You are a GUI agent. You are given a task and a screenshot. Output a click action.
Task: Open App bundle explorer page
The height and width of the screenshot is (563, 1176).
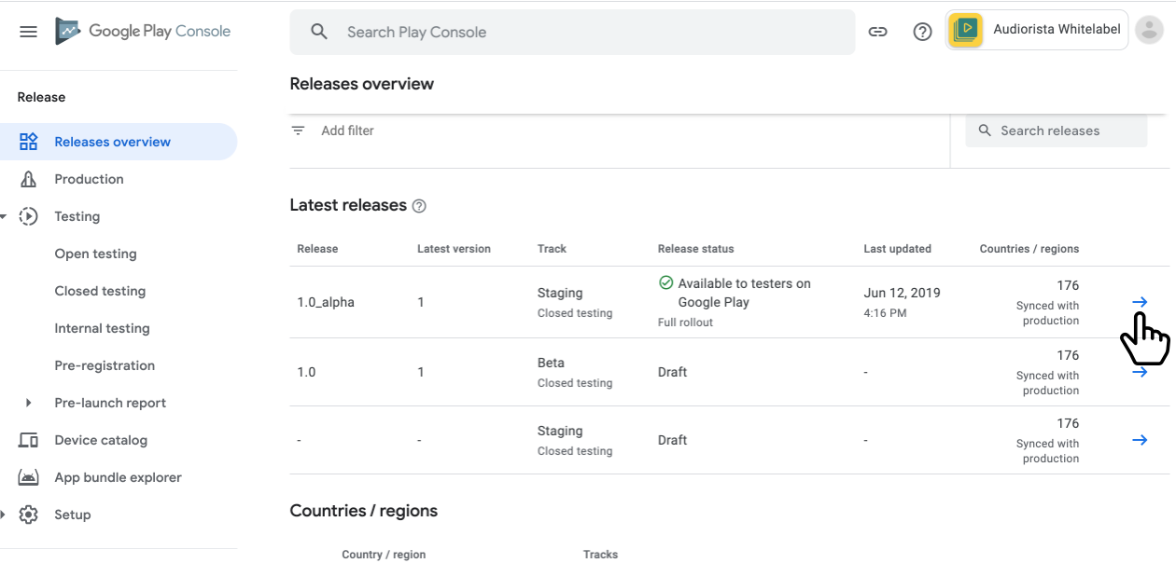tap(118, 477)
